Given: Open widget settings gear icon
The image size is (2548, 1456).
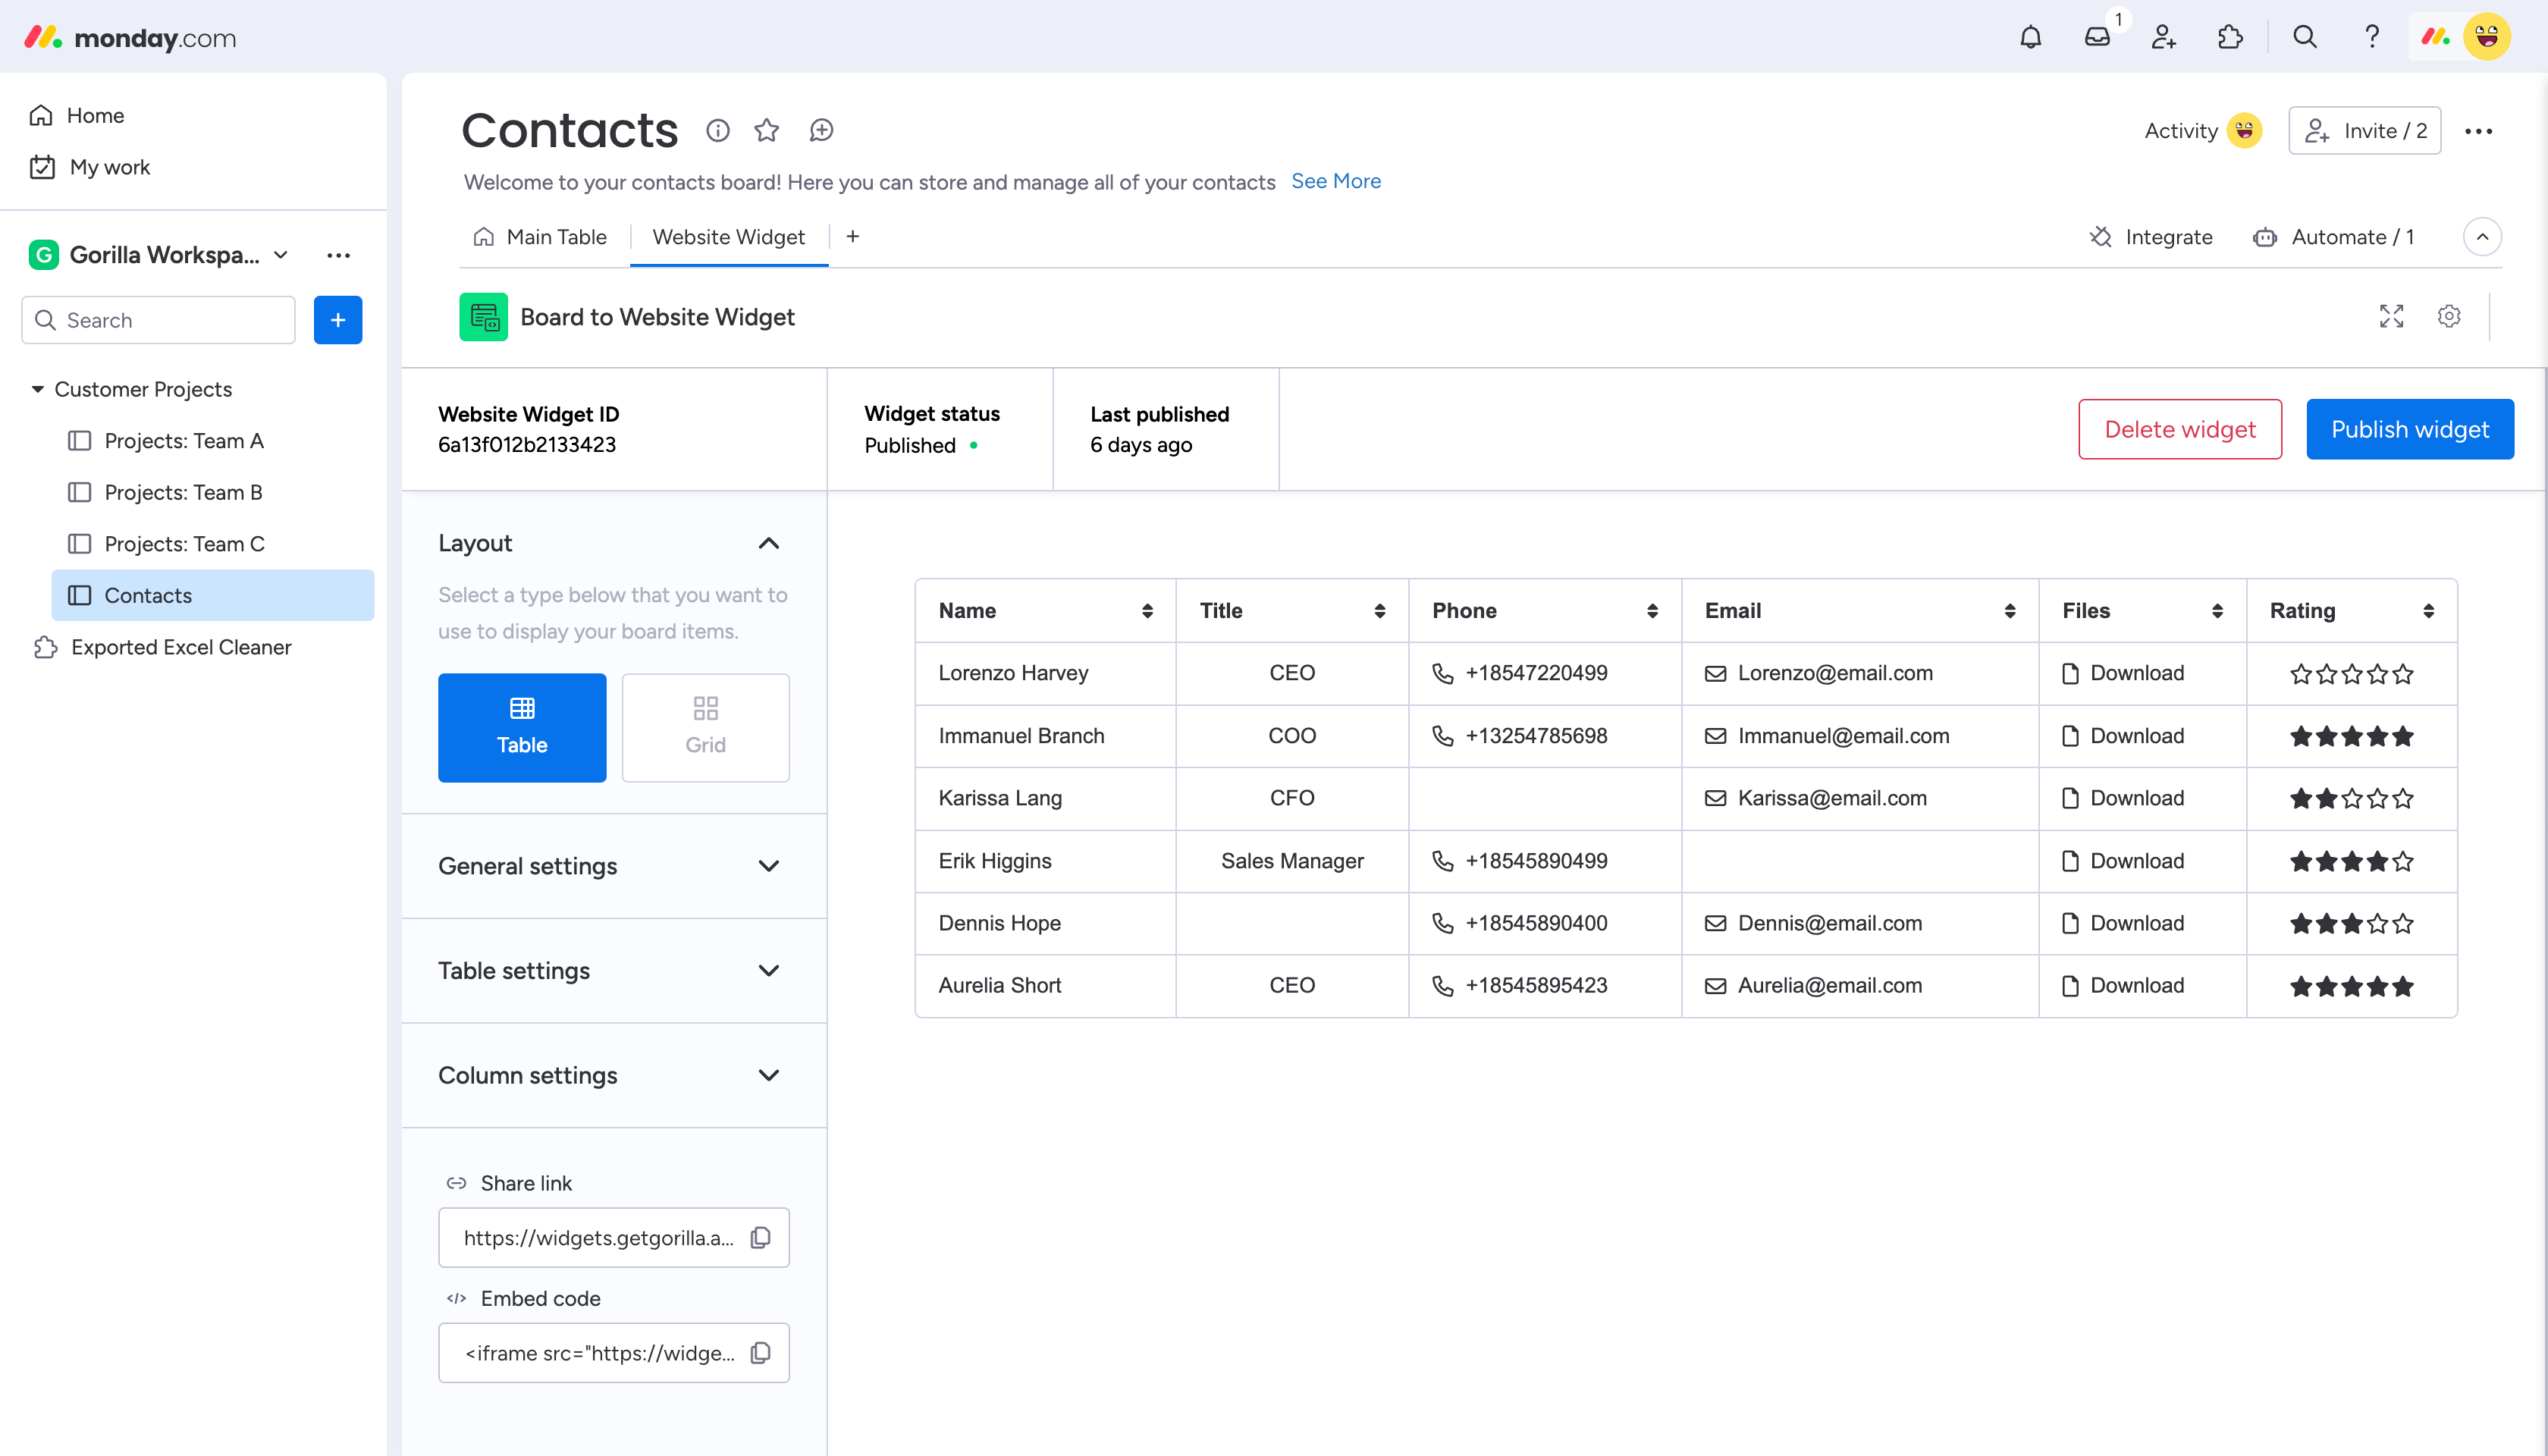Looking at the screenshot, I should pos(2449,317).
